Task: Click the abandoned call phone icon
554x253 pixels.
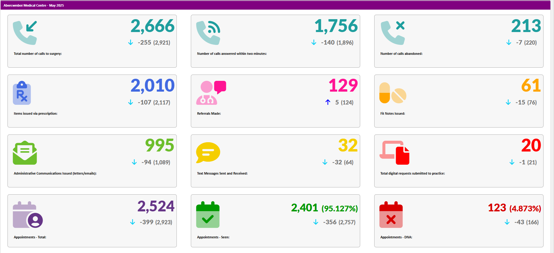Action: [393, 33]
